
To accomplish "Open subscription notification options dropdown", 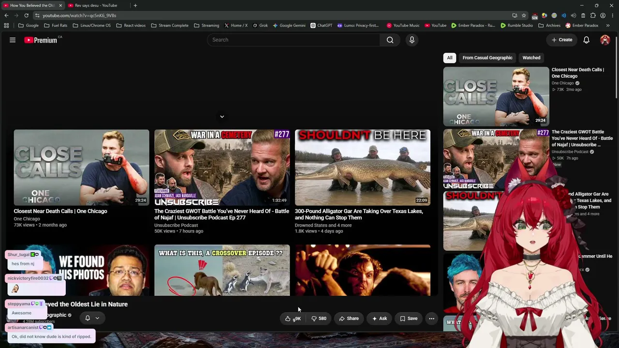I will [92, 318].
